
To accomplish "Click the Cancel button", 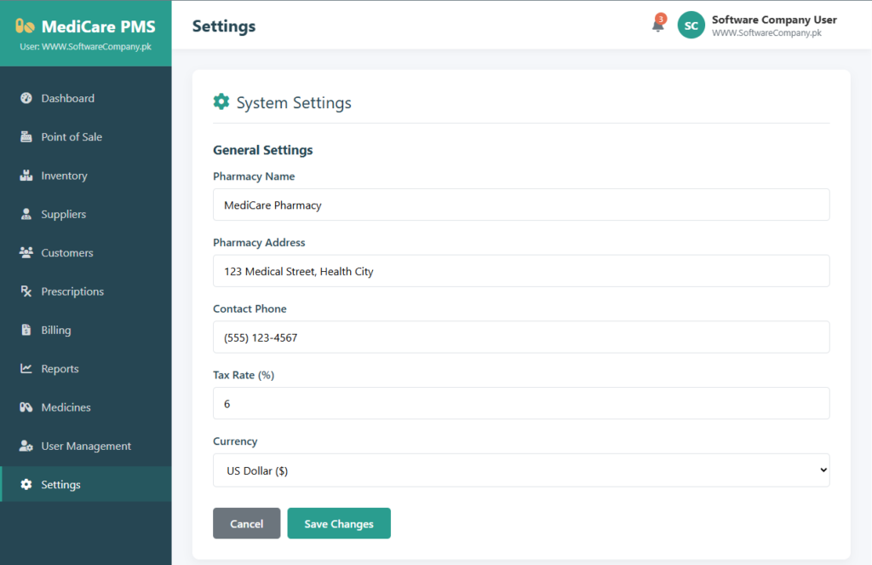I will [246, 524].
